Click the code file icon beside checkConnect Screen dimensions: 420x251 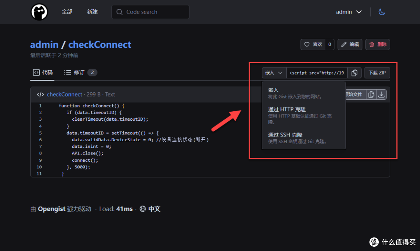pos(40,94)
